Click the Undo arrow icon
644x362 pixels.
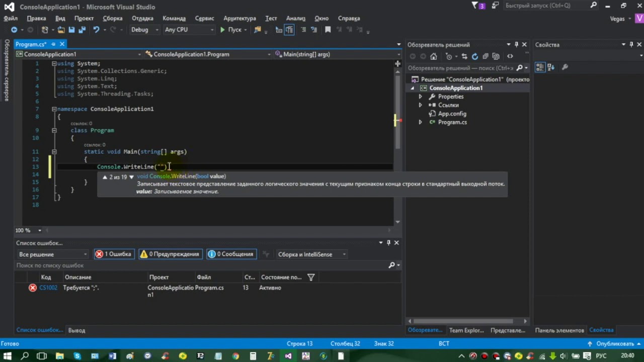pyautogui.click(x=96, y=30)
